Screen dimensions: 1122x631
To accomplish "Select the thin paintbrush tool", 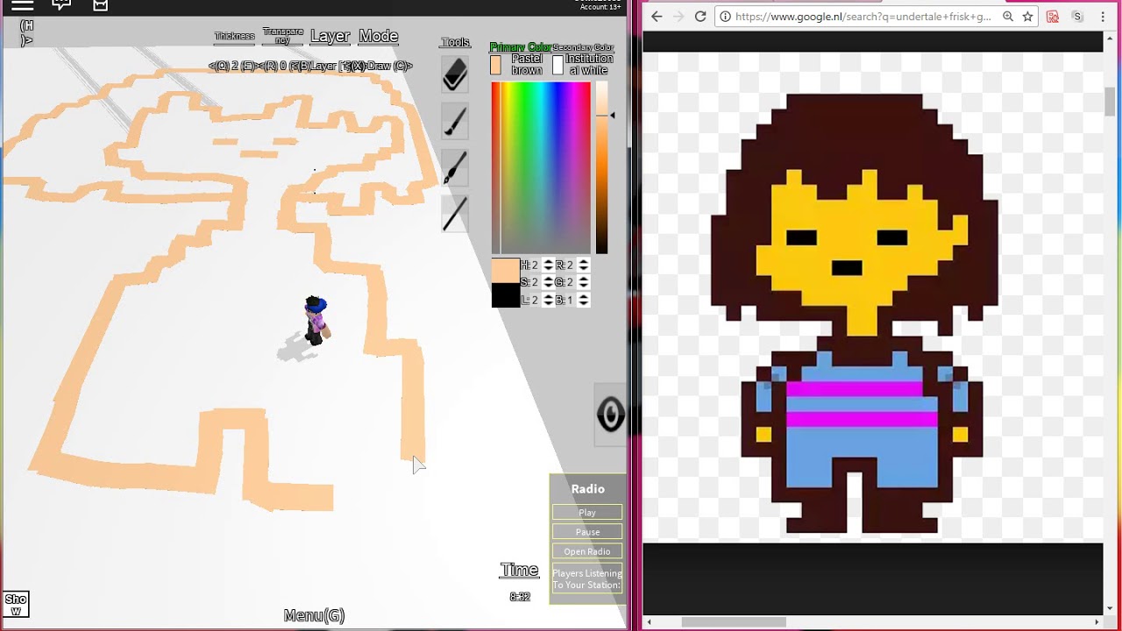I will tap(455, 121).
